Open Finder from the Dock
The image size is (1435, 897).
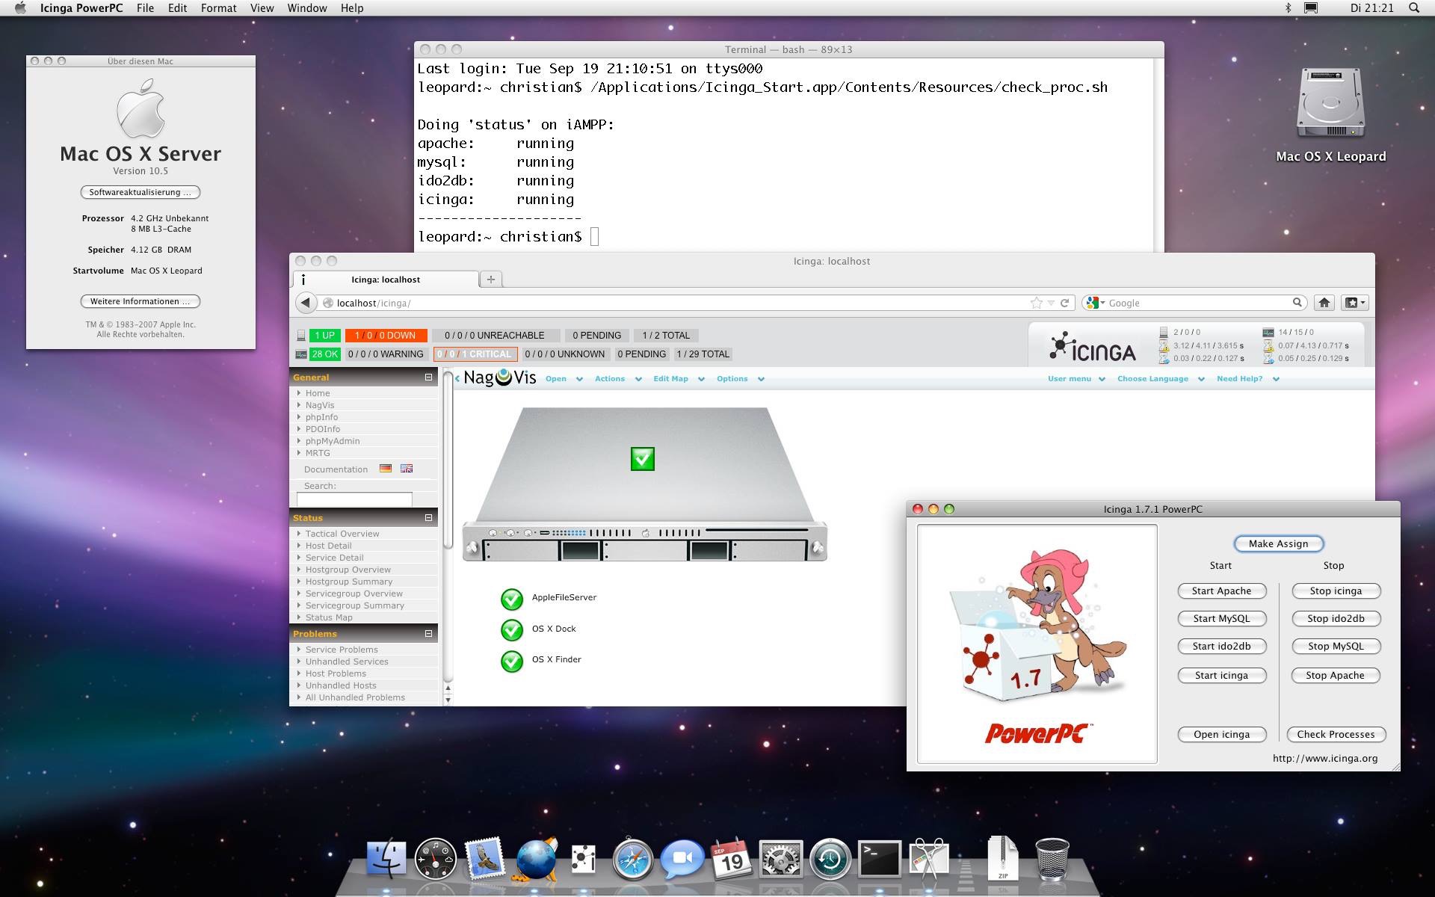(x=386, y=858)
